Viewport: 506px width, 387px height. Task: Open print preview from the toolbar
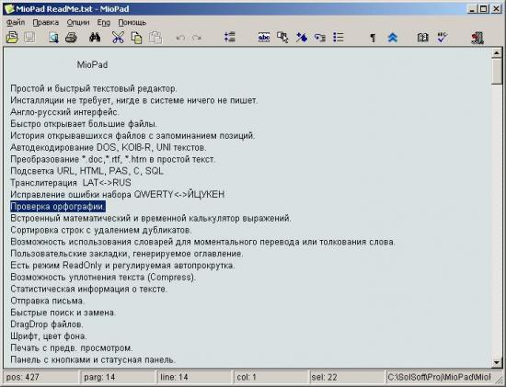(x=53, y=38)
